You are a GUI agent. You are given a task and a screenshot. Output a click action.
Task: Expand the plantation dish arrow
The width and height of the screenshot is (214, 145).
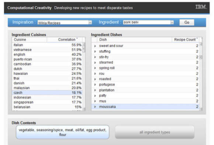click(95, 90)
